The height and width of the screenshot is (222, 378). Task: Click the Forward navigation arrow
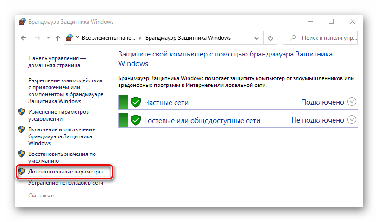(38, 38)
